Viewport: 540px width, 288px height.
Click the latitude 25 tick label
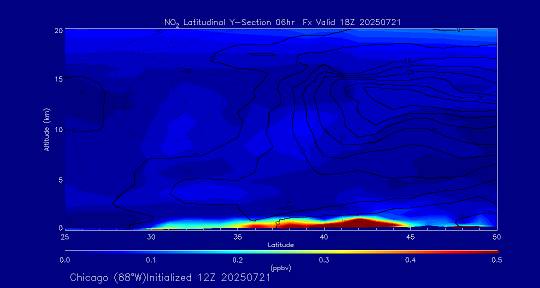[64, 236]
